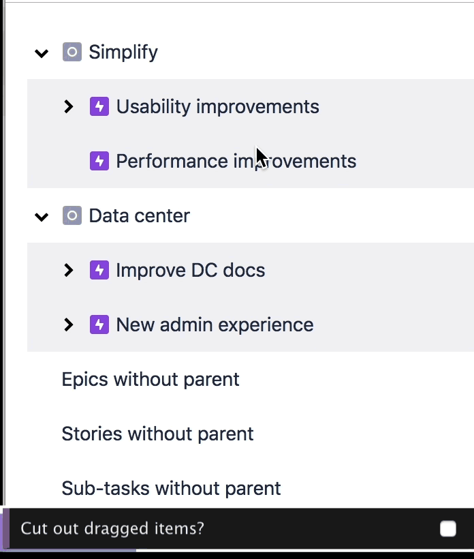
Task: Open Stories without parent group
Action: [x=157, y=434]
